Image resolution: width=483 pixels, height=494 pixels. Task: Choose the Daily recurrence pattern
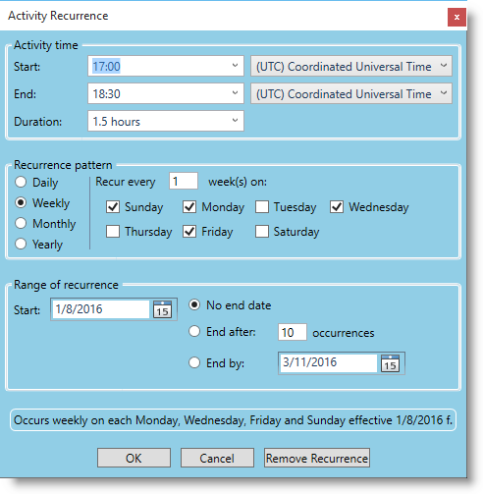[21, 182]
